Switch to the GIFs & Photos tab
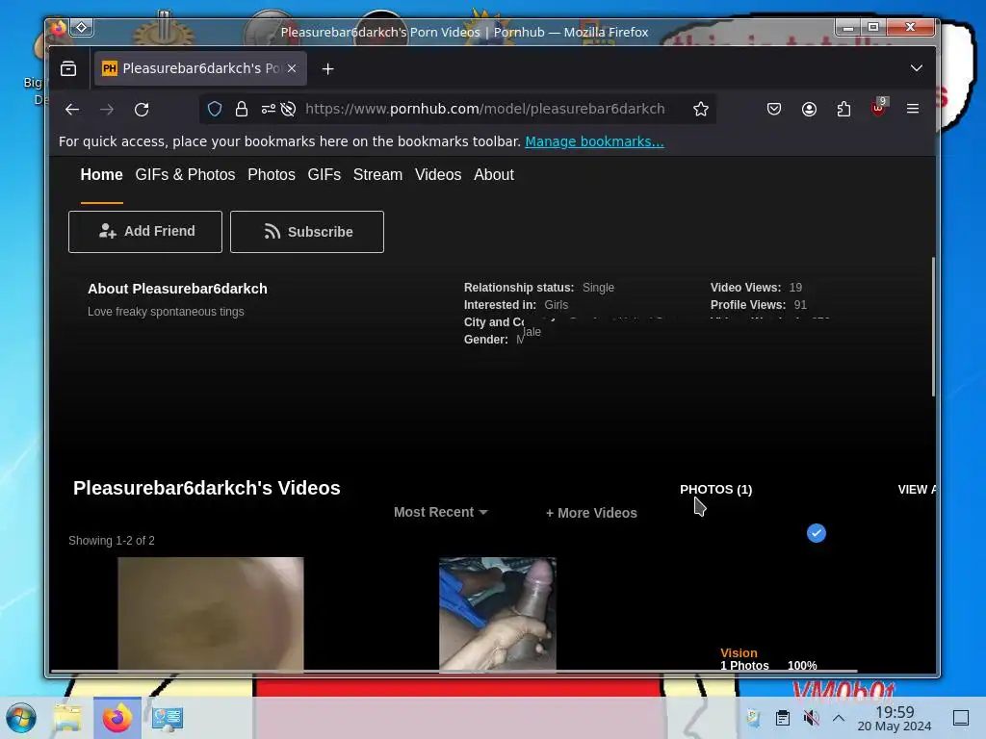The width and height of the screenshot is (986, 739). pyautogui.click(x=185, y=175)
